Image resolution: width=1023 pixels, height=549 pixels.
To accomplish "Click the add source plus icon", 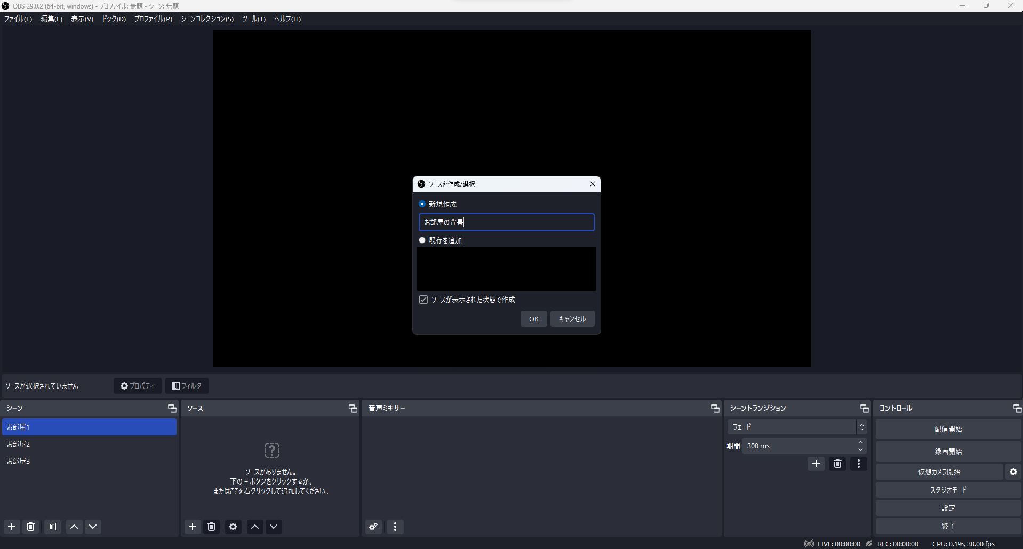I will point(193,527).
